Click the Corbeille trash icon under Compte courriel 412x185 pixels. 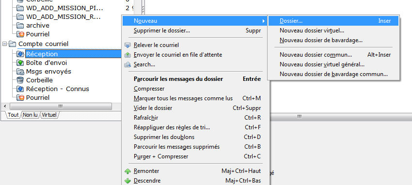pyautogui.click(x=20, y=80)
